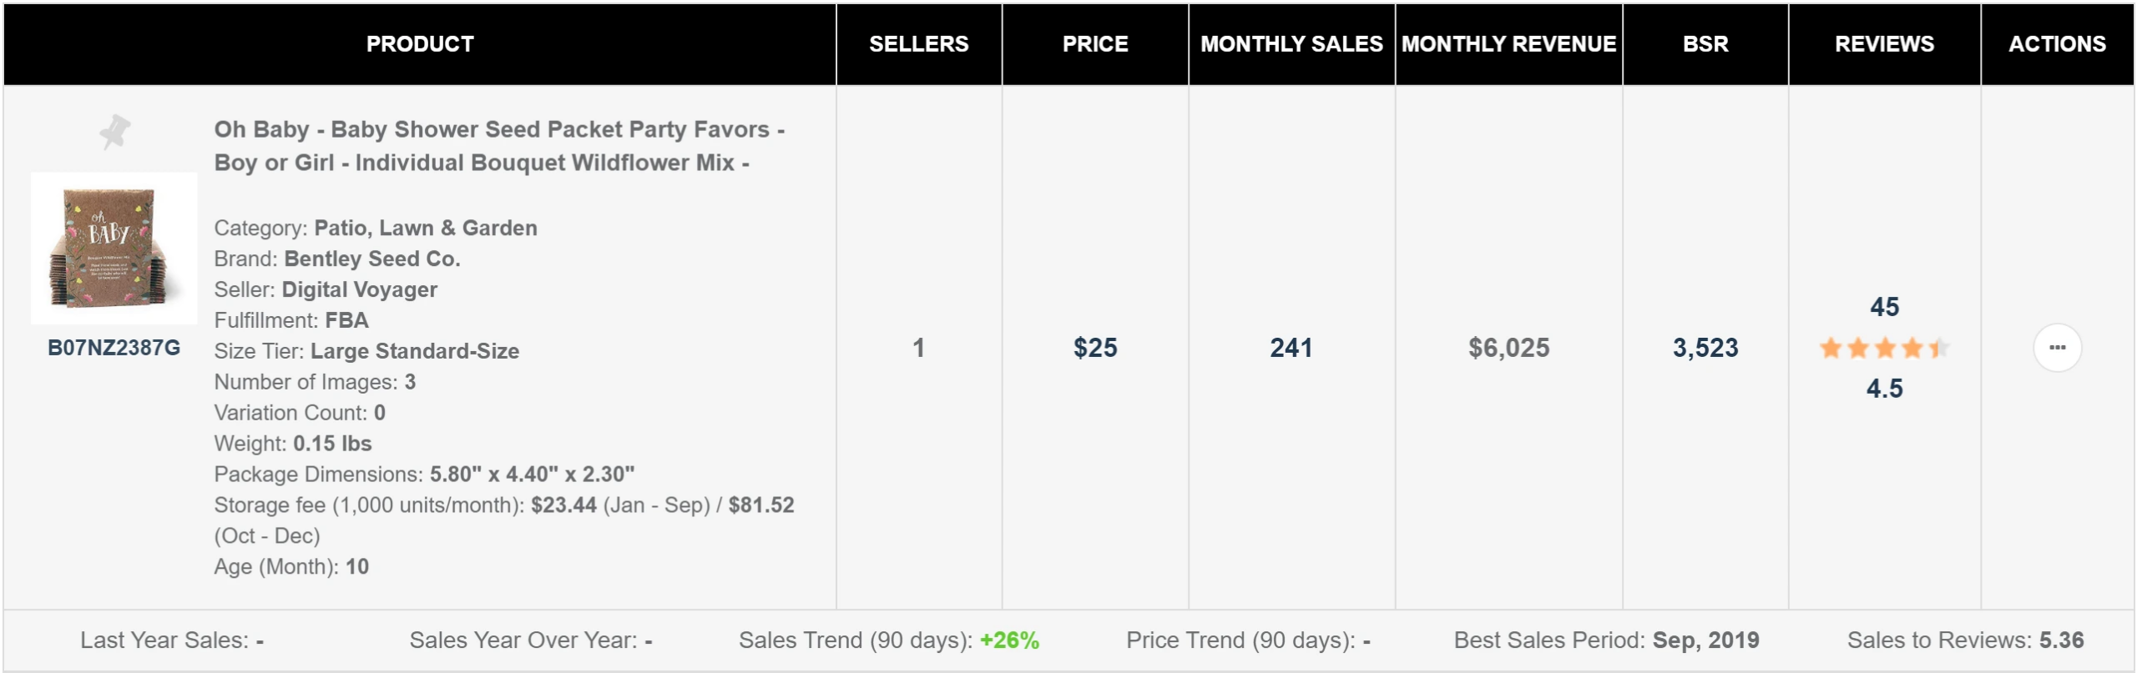Open the Oh Baby product title link
Viewport: 2137px width, 673px height.
pos(499,146)
